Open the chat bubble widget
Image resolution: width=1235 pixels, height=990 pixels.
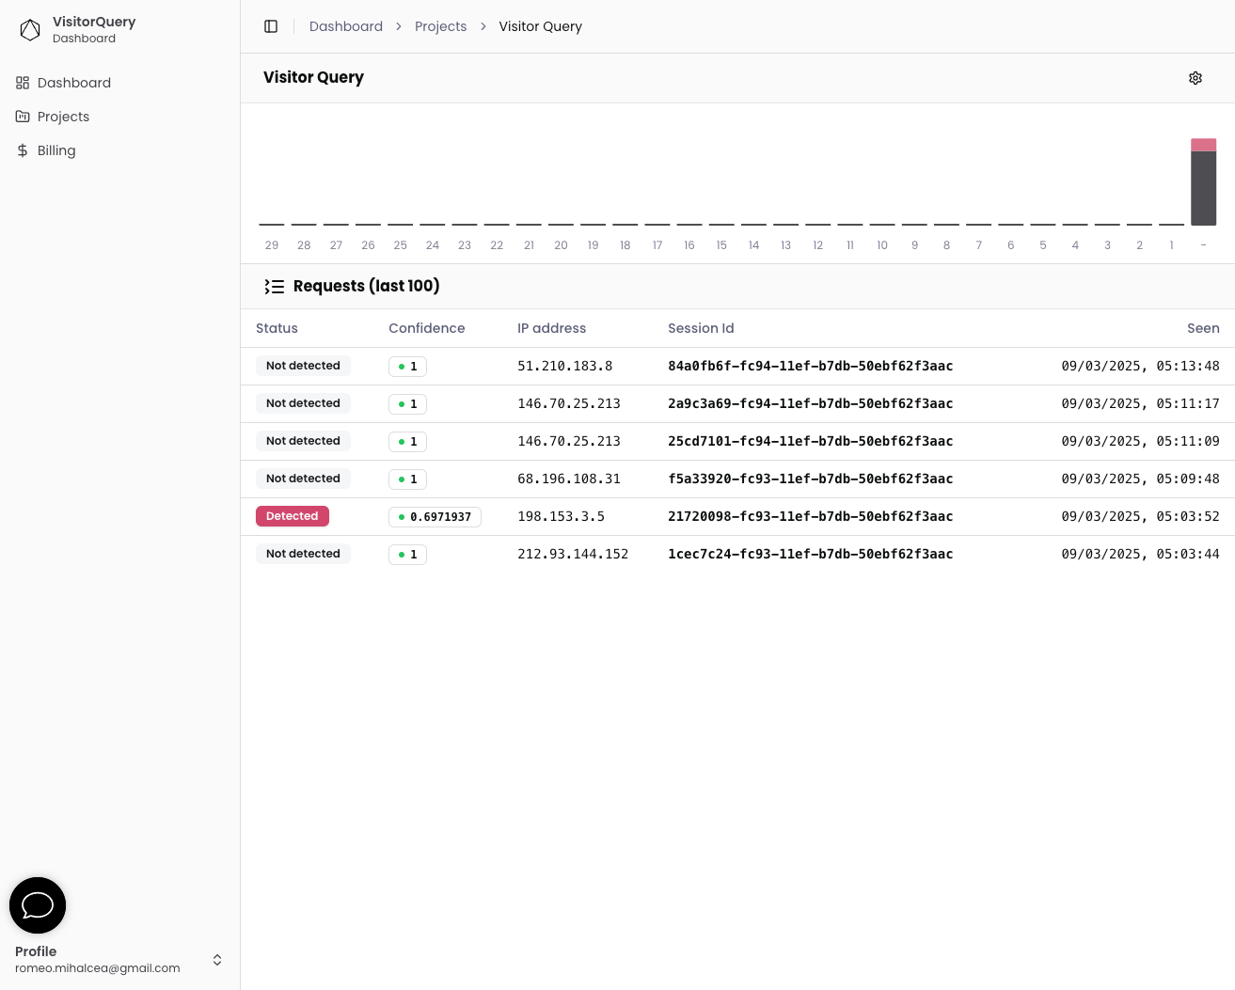coord(38,905)
